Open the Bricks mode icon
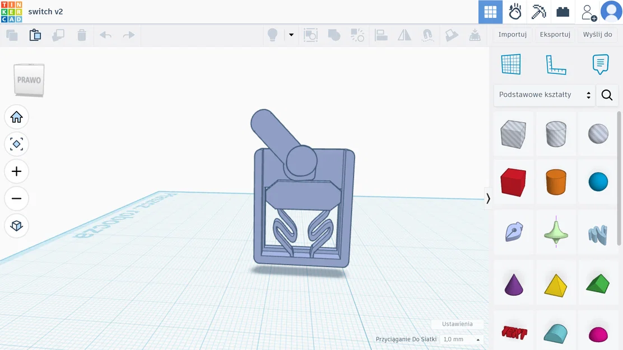The width and height of the screenshot is (623, 350). pyautogui.click(x=562, y=12)
